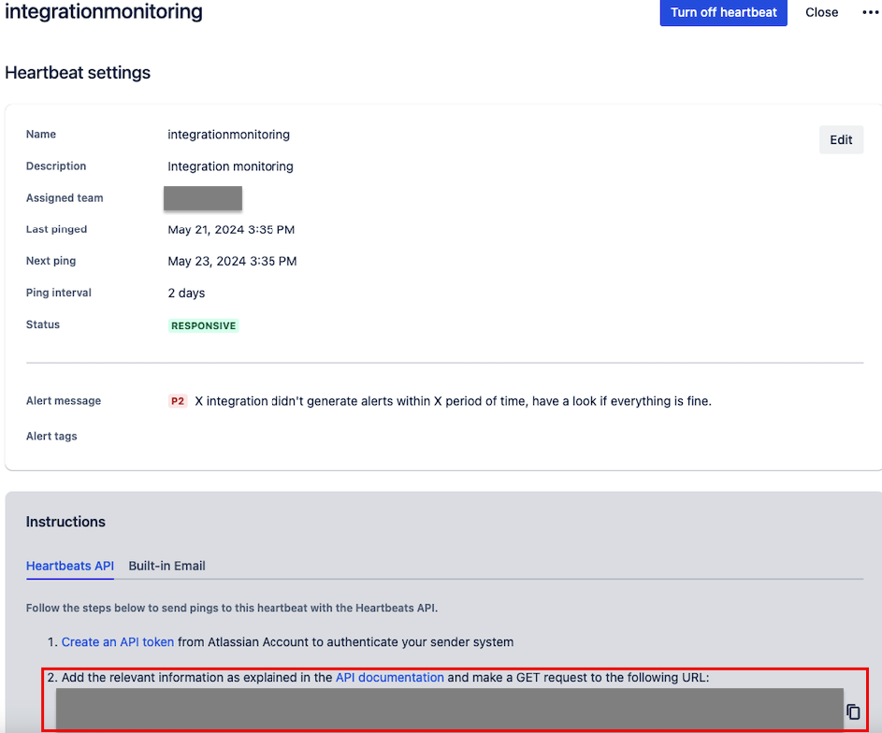882x733 pixels.
Task: Click the P2 priority badge
Action: point(178,401)
